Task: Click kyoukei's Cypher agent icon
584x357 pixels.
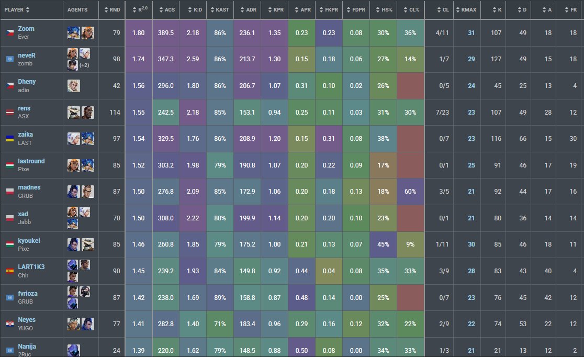Action: [x=88, y=244]
